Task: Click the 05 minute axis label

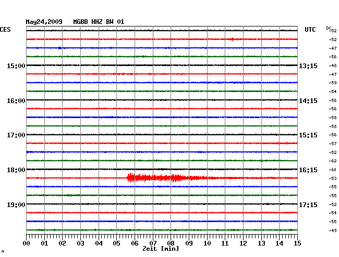Action: (x=116, y=243)
